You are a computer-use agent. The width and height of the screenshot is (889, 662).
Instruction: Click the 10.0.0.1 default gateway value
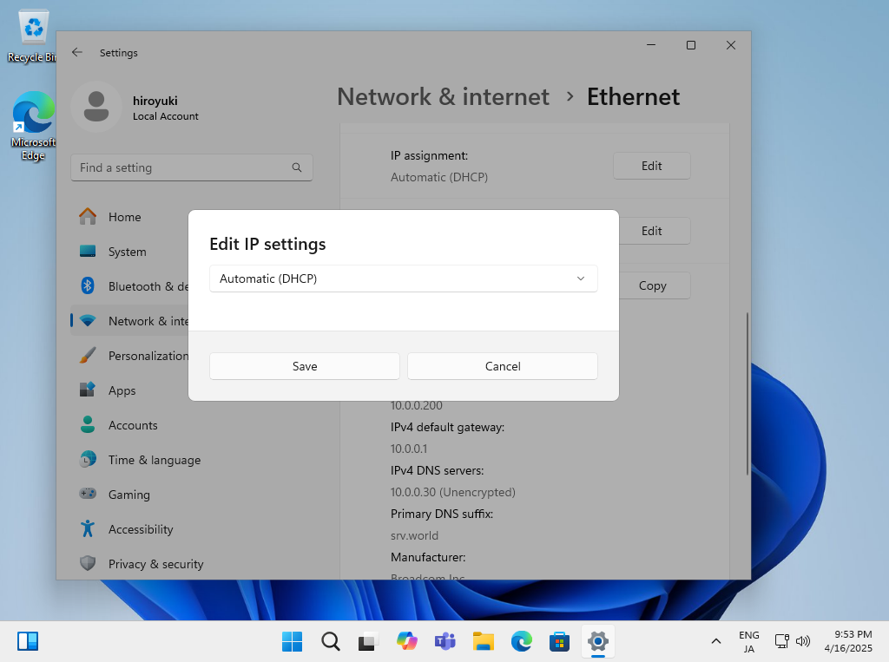409,449
